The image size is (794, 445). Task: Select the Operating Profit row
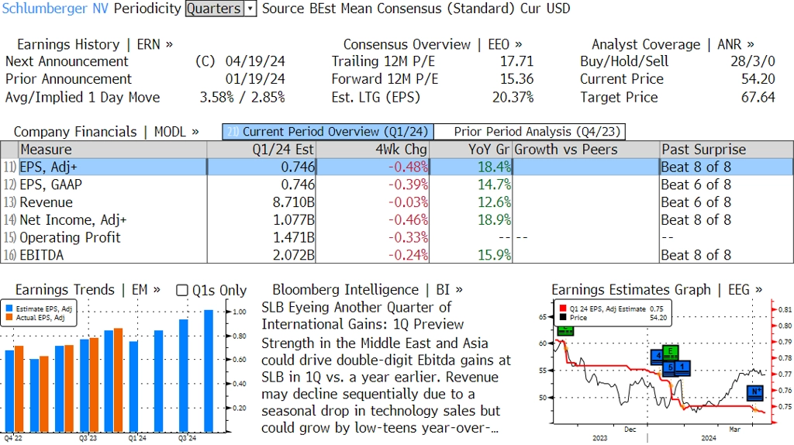pyautogui.click(x=396, y=237)
